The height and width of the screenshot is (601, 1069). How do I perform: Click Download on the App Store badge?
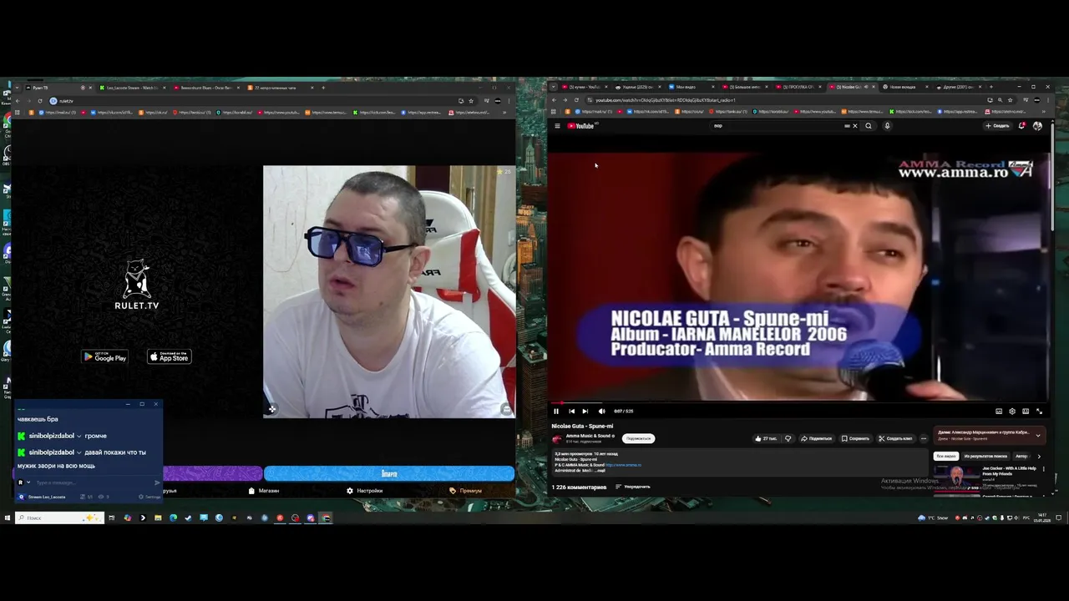click(170, 357)
